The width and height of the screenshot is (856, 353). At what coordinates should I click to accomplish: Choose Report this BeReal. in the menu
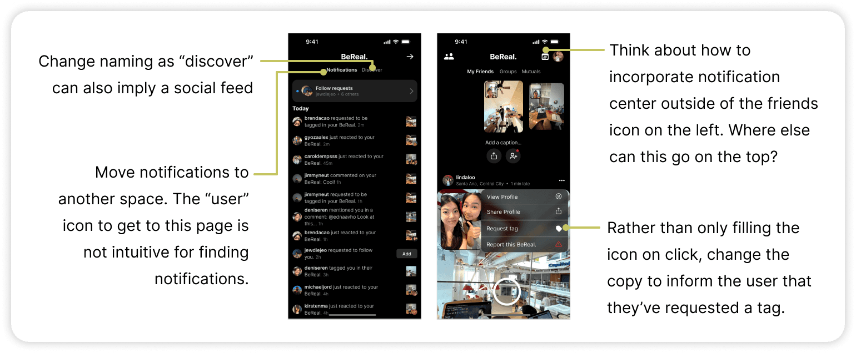(525, 244)
